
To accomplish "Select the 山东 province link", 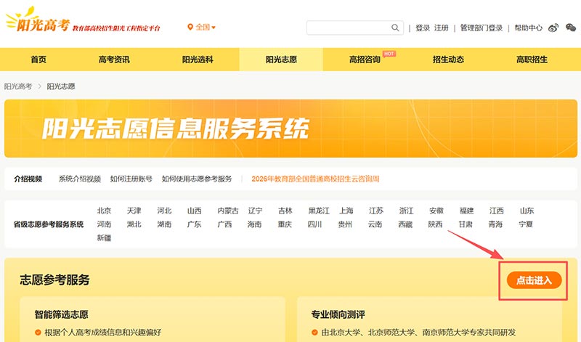I will click(527, 211).
